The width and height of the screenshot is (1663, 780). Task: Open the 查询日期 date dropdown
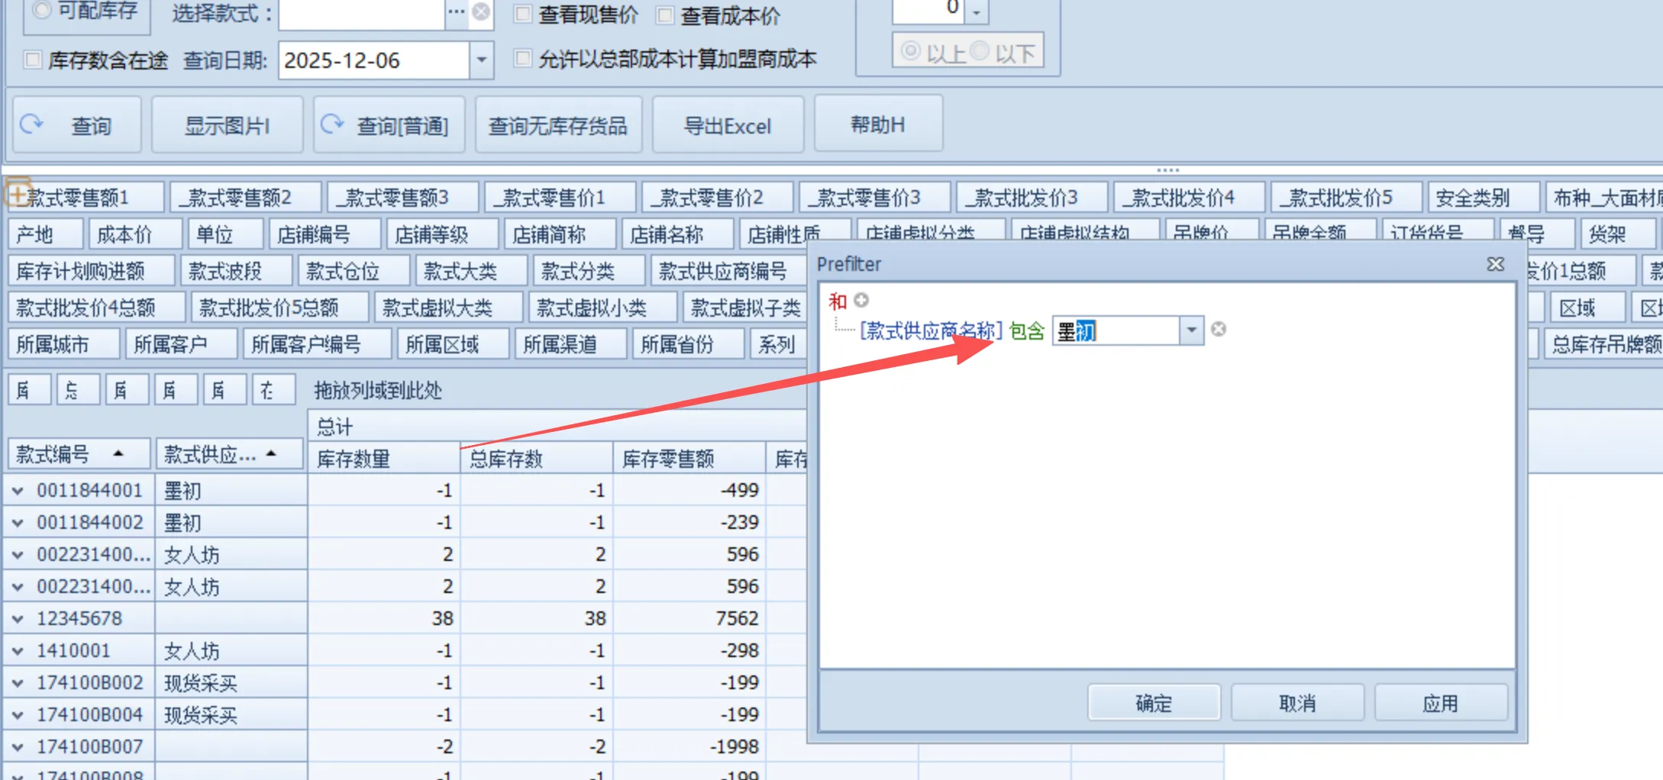480,60
